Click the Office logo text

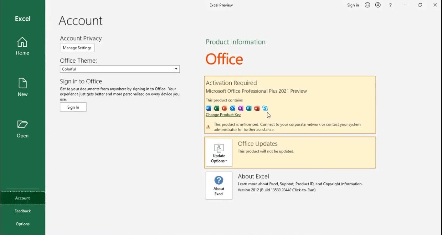(x=224, y=59)
